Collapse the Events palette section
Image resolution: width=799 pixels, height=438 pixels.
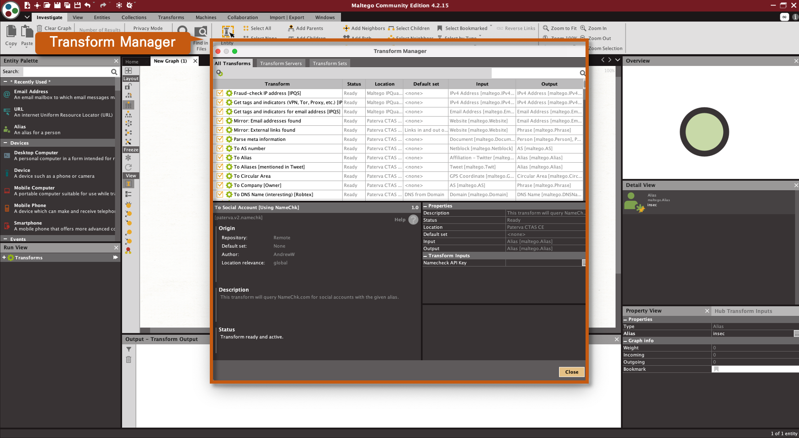click(5, 239)
